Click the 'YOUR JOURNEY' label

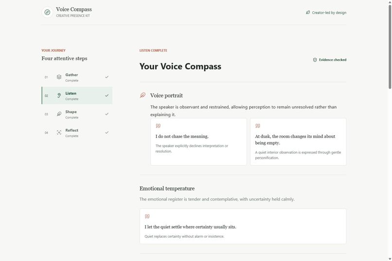click(x=53, y=51)
